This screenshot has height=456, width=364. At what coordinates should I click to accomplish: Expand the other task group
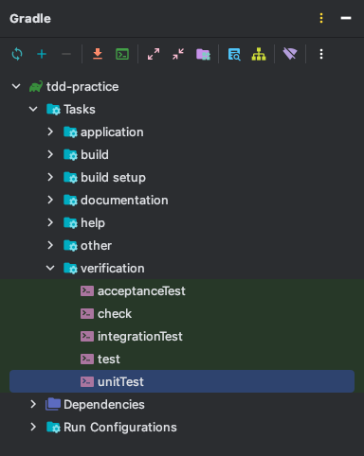pyautogui.click(x=50, y=245)
